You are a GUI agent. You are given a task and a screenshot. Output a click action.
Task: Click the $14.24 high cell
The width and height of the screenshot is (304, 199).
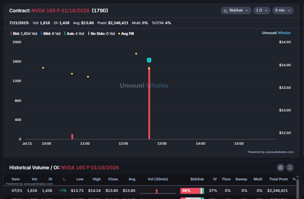tap(94, 191)
